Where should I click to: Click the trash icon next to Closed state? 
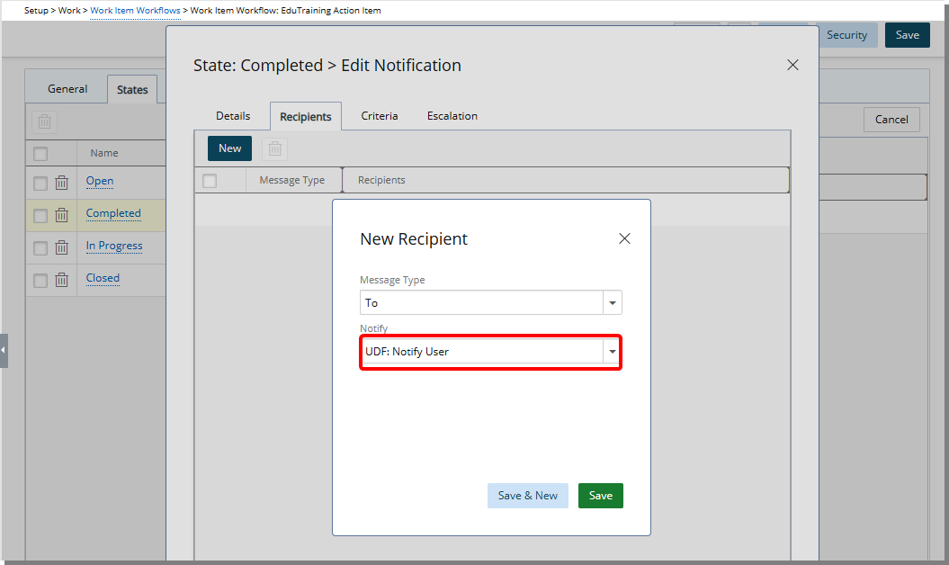[x=60, y=279]
